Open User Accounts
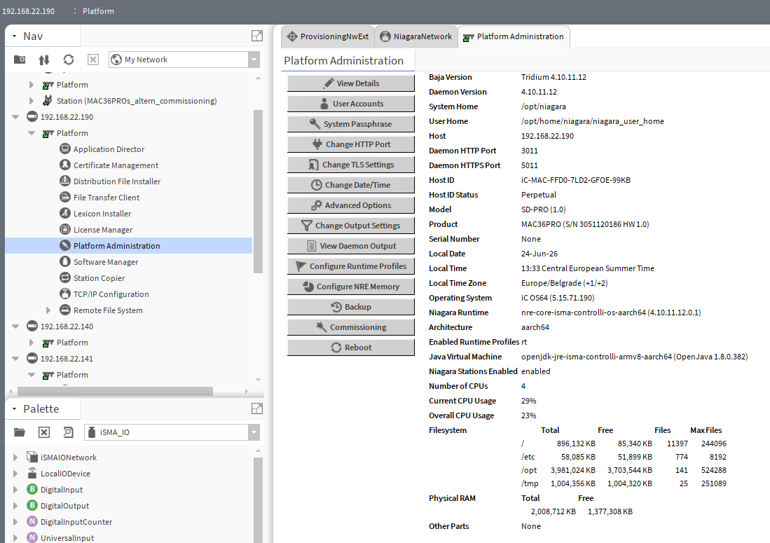The image size is (770, 543). click(350, 104)
